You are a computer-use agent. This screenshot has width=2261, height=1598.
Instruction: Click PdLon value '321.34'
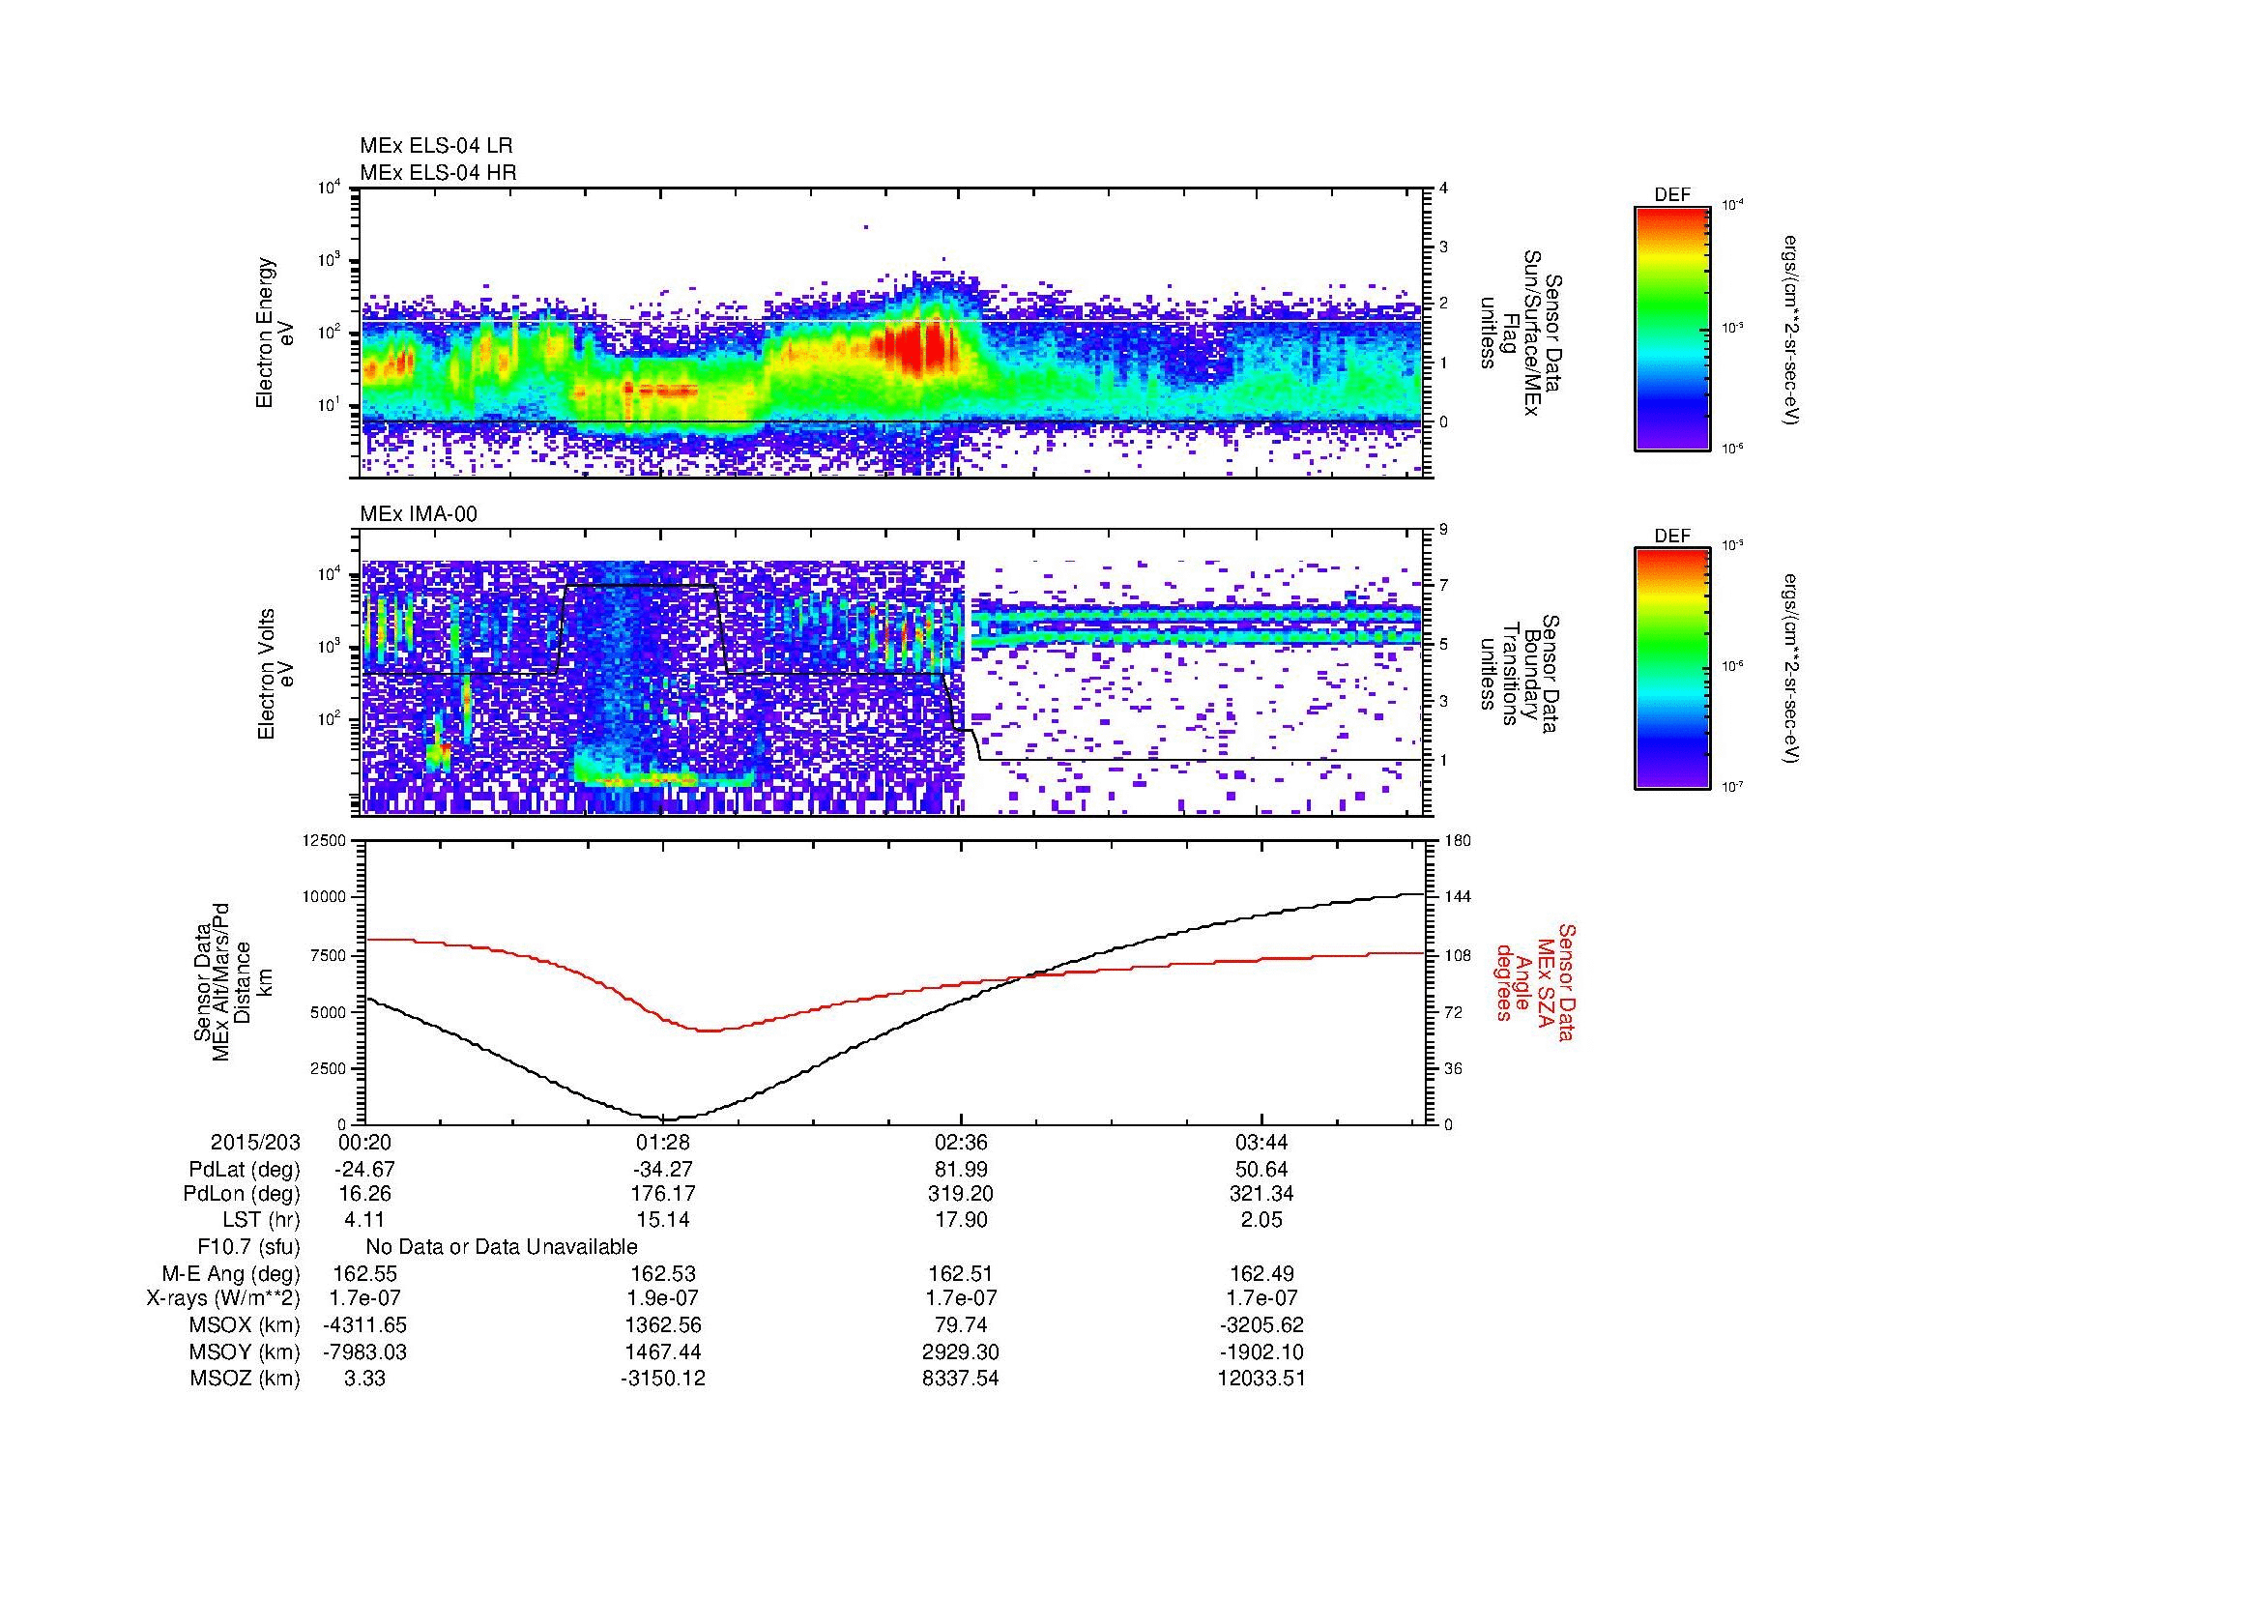click(1261, 1194)
